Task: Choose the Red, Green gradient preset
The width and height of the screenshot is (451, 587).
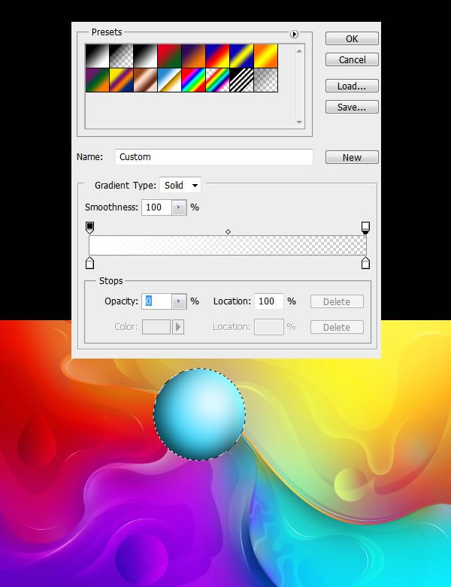Action: [169, 56]
